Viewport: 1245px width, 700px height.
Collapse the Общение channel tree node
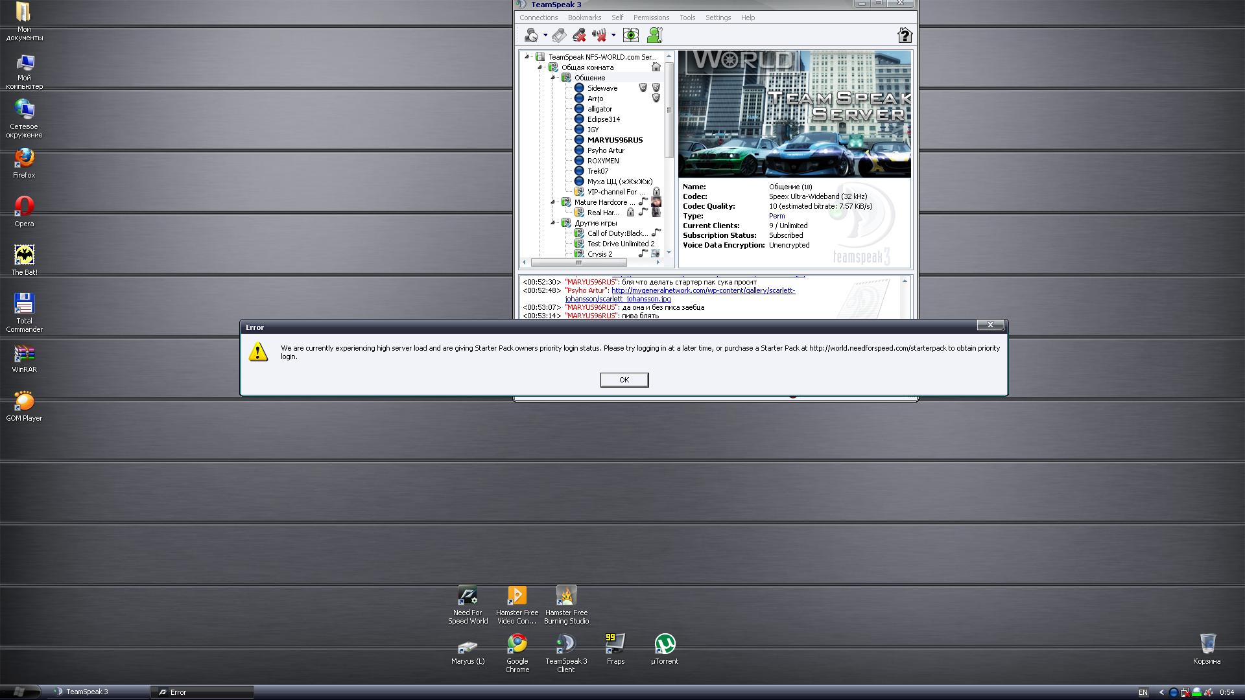(553, 78)
